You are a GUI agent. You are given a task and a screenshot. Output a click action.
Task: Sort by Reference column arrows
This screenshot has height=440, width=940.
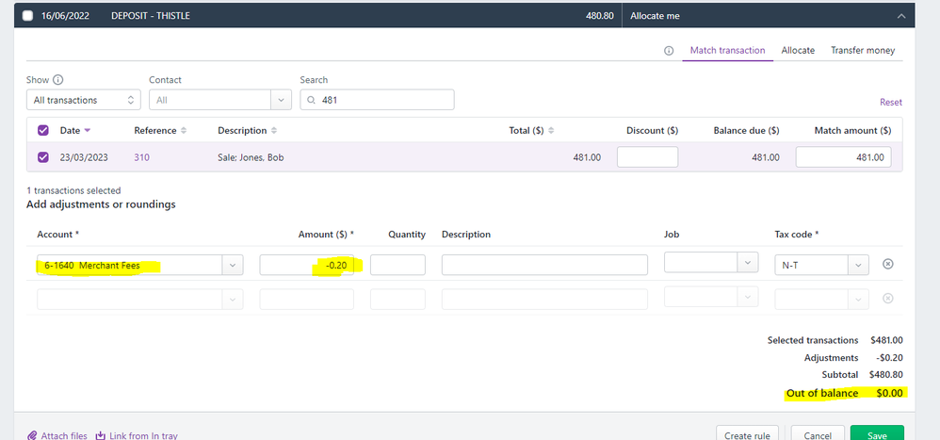(x=184, y=130)
